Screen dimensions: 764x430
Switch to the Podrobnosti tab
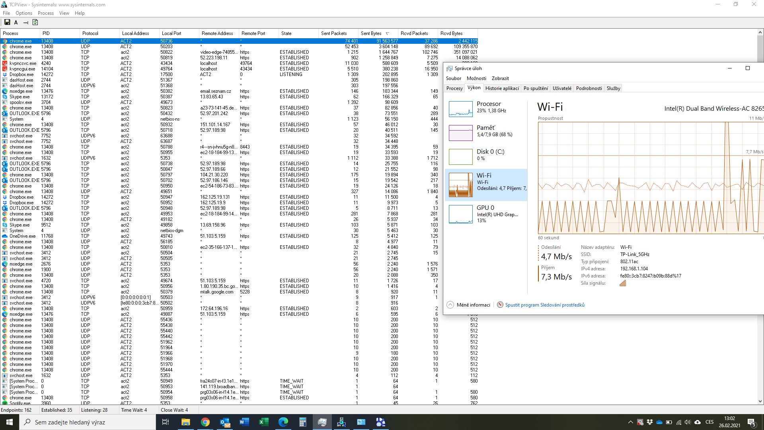pos(589,88)
